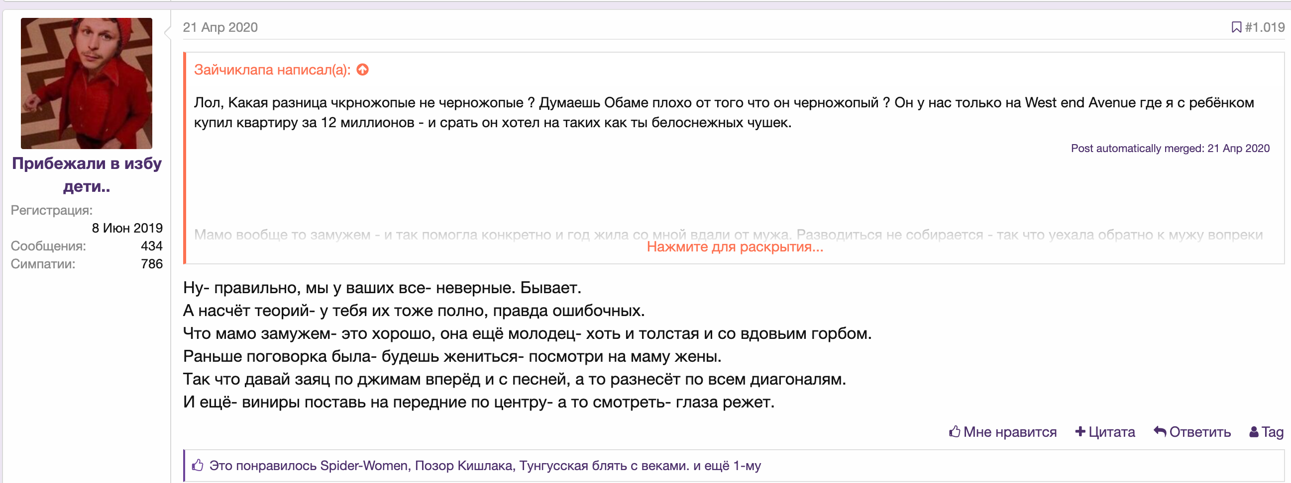The height and width of the screenshot is (483, 1291).
Task: Expand the quote via Нажмите для раскрытия
Action: [x=734, y=247]
